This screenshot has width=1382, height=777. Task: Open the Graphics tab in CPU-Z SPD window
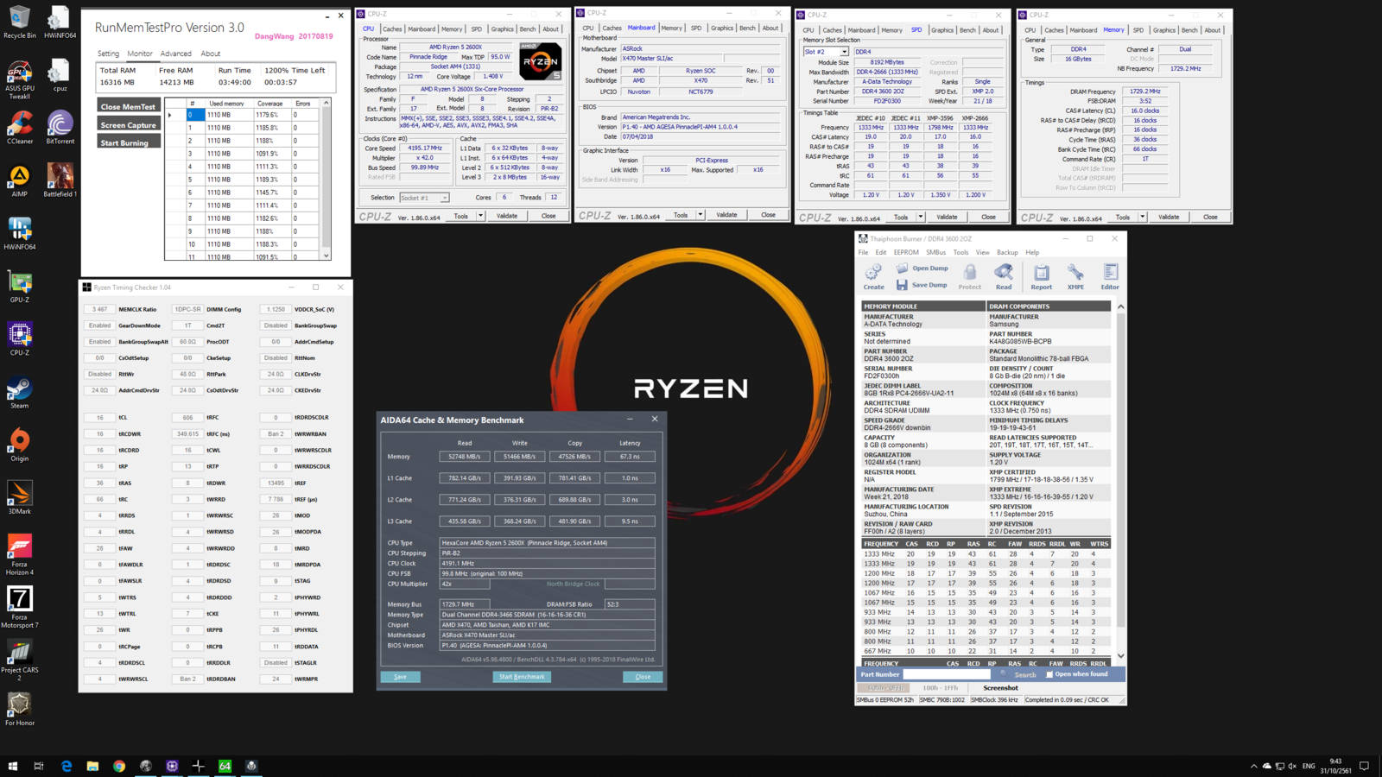click(942, 30)
